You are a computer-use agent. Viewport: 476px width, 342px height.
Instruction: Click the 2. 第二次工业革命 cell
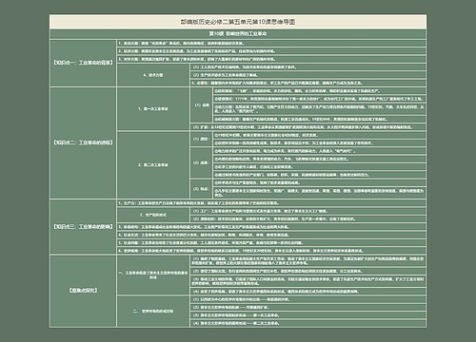(153, 164)
